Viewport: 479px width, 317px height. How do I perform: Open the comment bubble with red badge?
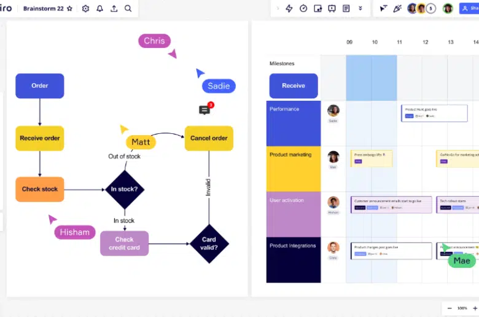point(205,110)
